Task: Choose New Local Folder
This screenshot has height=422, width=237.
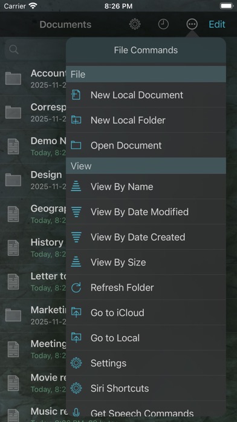Action: pyautogui.click(x=146, y=120)
